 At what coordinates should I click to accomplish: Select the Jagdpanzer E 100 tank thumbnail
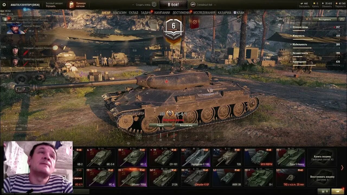(196, 157)
